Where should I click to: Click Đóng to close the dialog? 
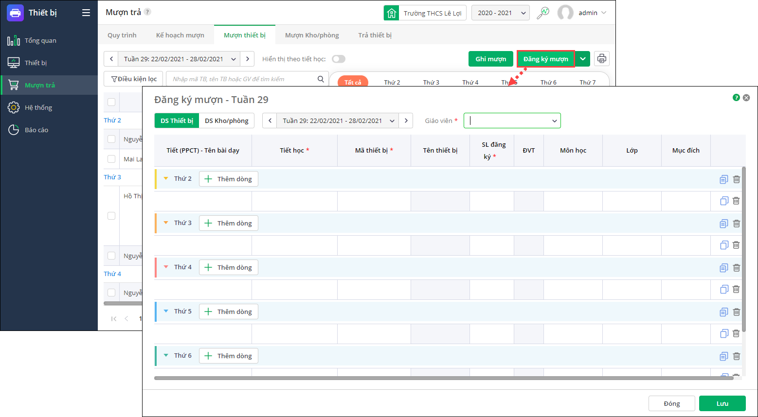coord(672,403)
